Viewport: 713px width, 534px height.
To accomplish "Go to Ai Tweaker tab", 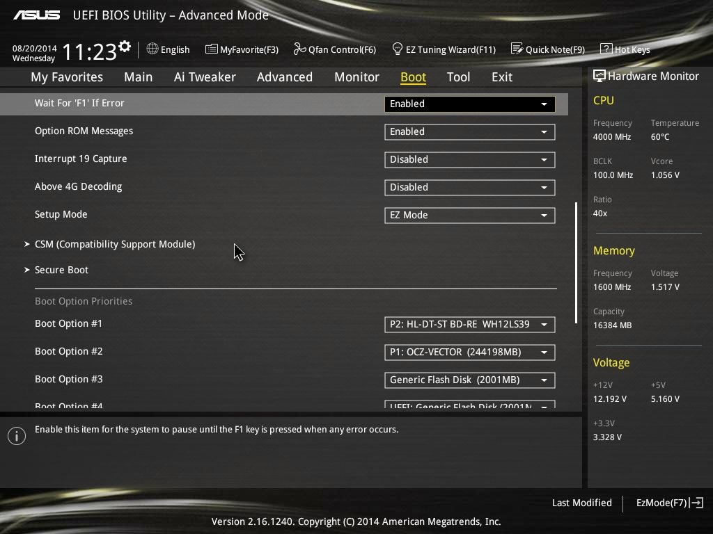I will point(205,76).
